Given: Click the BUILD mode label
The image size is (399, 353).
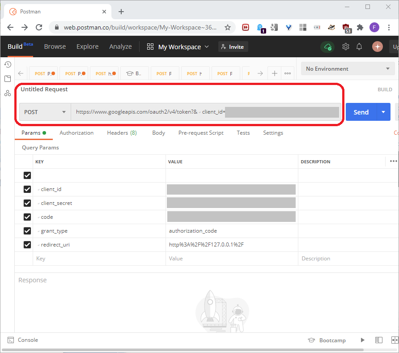Looking at the screenshot, I should [x=385, y=89].
